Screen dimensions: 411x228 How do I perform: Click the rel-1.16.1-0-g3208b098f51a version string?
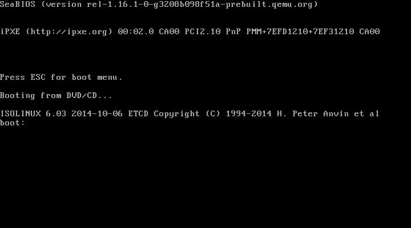coord(154,5)
